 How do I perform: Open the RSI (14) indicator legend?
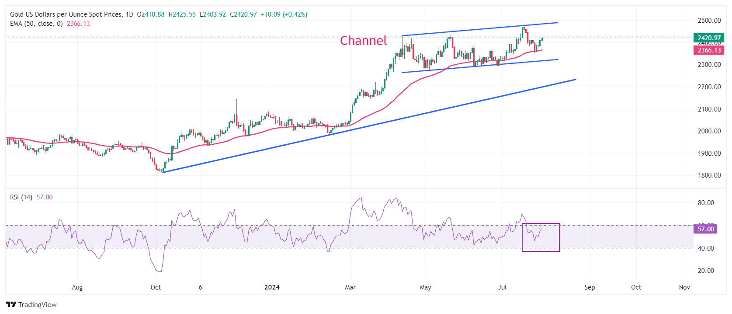click(x=21, y=197)
